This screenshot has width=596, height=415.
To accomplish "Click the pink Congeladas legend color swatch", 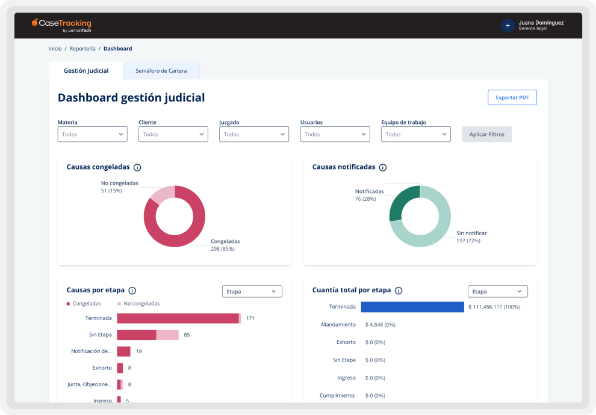I will click(x=68, y=304).
